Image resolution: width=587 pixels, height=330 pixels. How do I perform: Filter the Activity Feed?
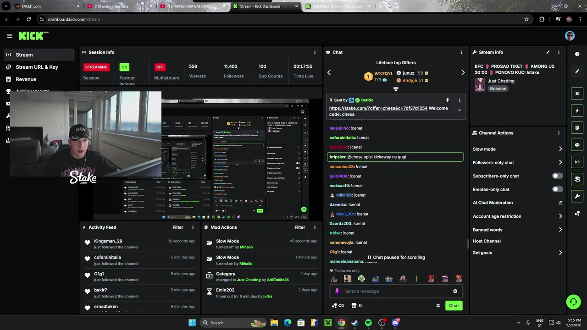177,227
